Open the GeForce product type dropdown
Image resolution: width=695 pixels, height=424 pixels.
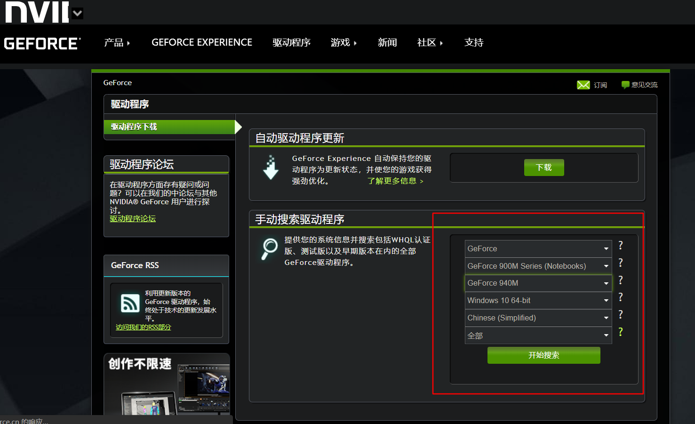click(538, 248)
